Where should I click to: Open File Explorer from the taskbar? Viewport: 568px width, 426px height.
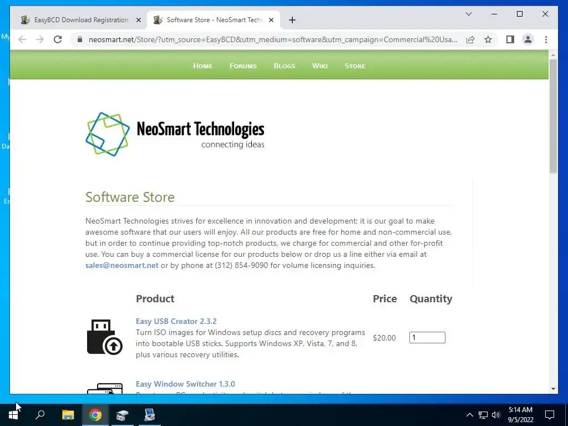pyautogui.click(x=68, y=415)
